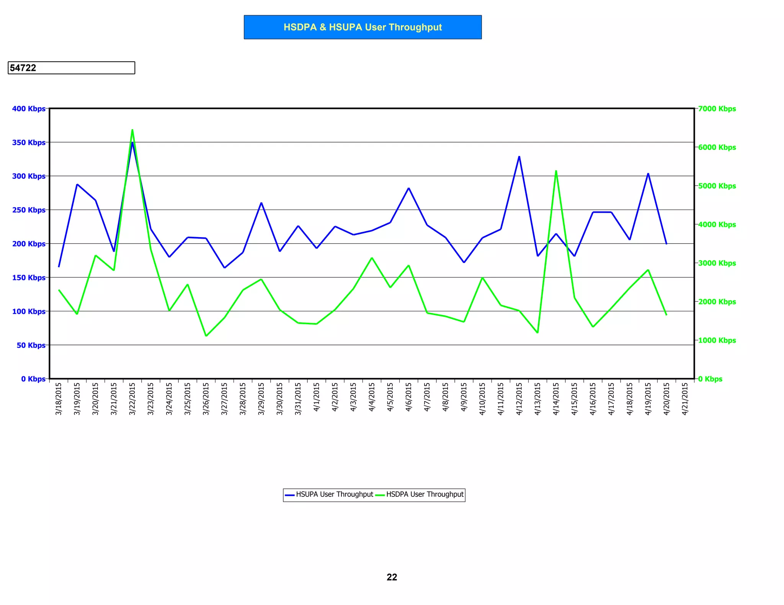Click the blue HSUPA legend line swatch
784x605 pixels.
pyautogui.click(x=290, y=495)
